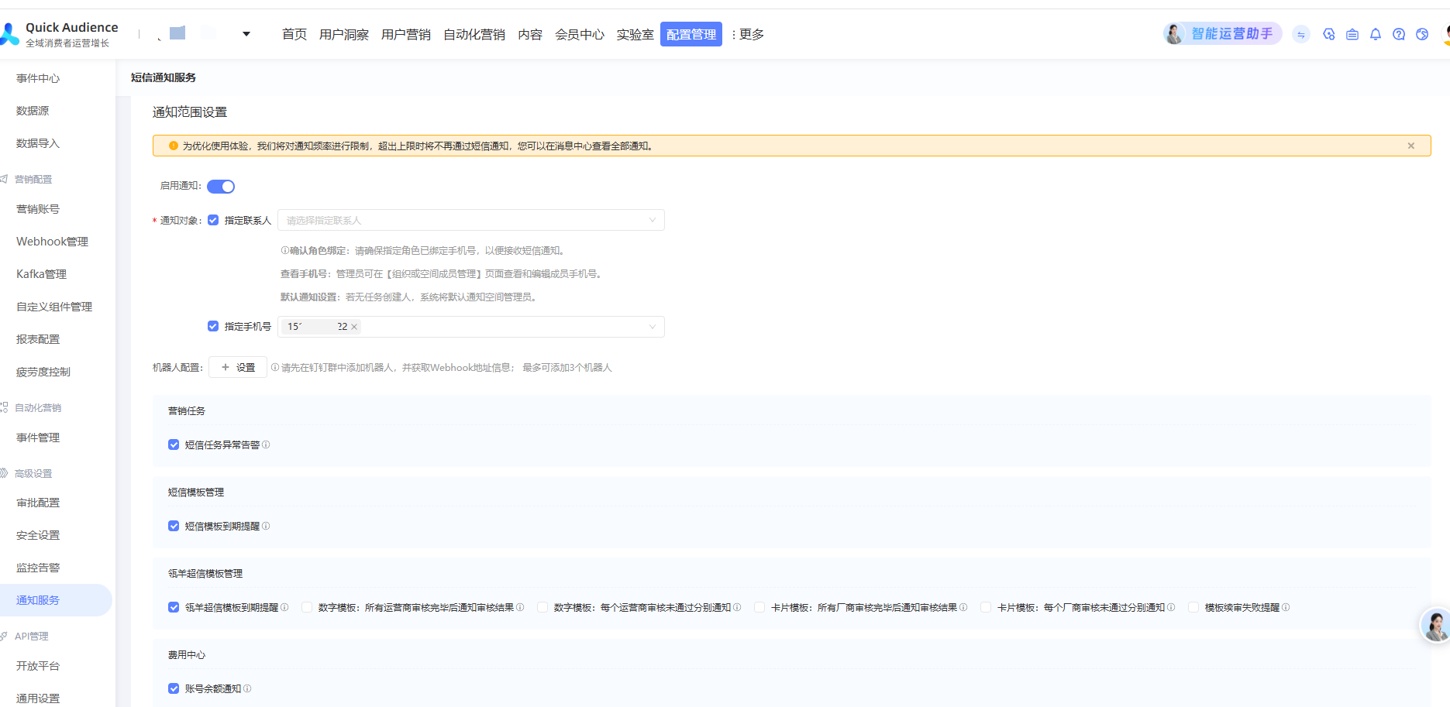Click the 设置 robot configuration button
Image resolution: width=1450 pixels, height=707 pixels.
238,367
